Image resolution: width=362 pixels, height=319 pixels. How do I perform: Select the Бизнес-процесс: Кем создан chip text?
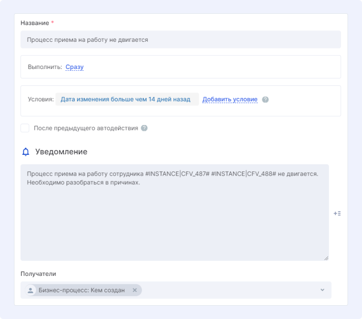coord(82,290)
